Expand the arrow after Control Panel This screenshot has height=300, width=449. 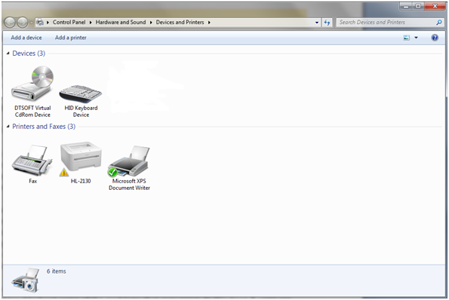tap(91, 23)
